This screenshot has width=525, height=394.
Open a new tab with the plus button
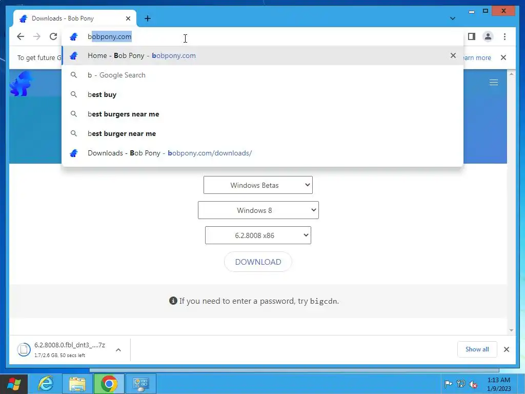pos(148,18)
